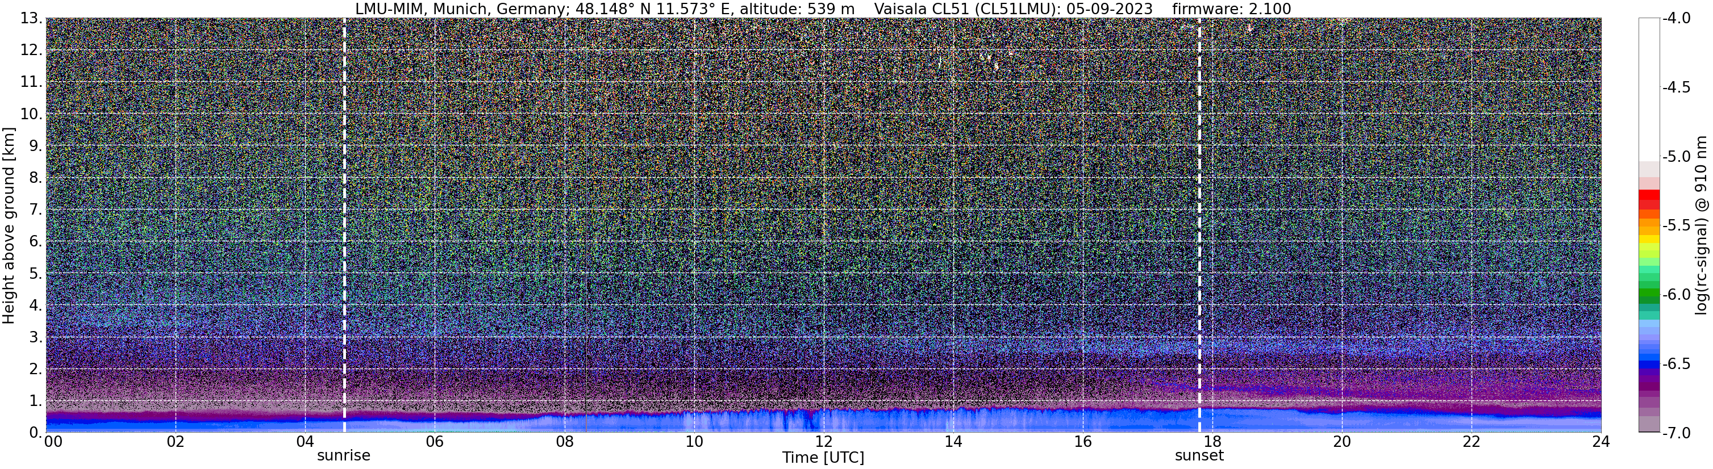This screenshot has width=1713, height=469.
Task: Click the 3. tick label on height axis
Action: click(x=35, y=337)
